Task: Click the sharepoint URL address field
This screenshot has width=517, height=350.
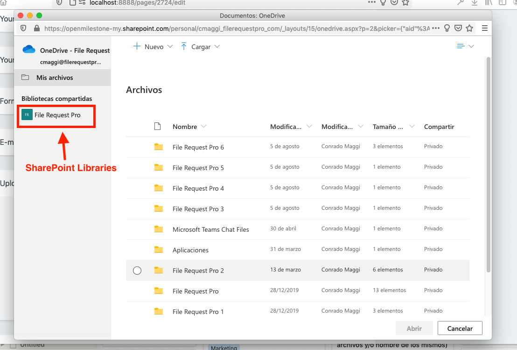Action: (237, 29)
